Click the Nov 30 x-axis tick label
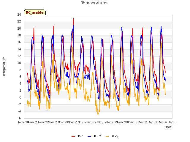The image size is (190, 142). pyautogui.click(x=123, y=122)
